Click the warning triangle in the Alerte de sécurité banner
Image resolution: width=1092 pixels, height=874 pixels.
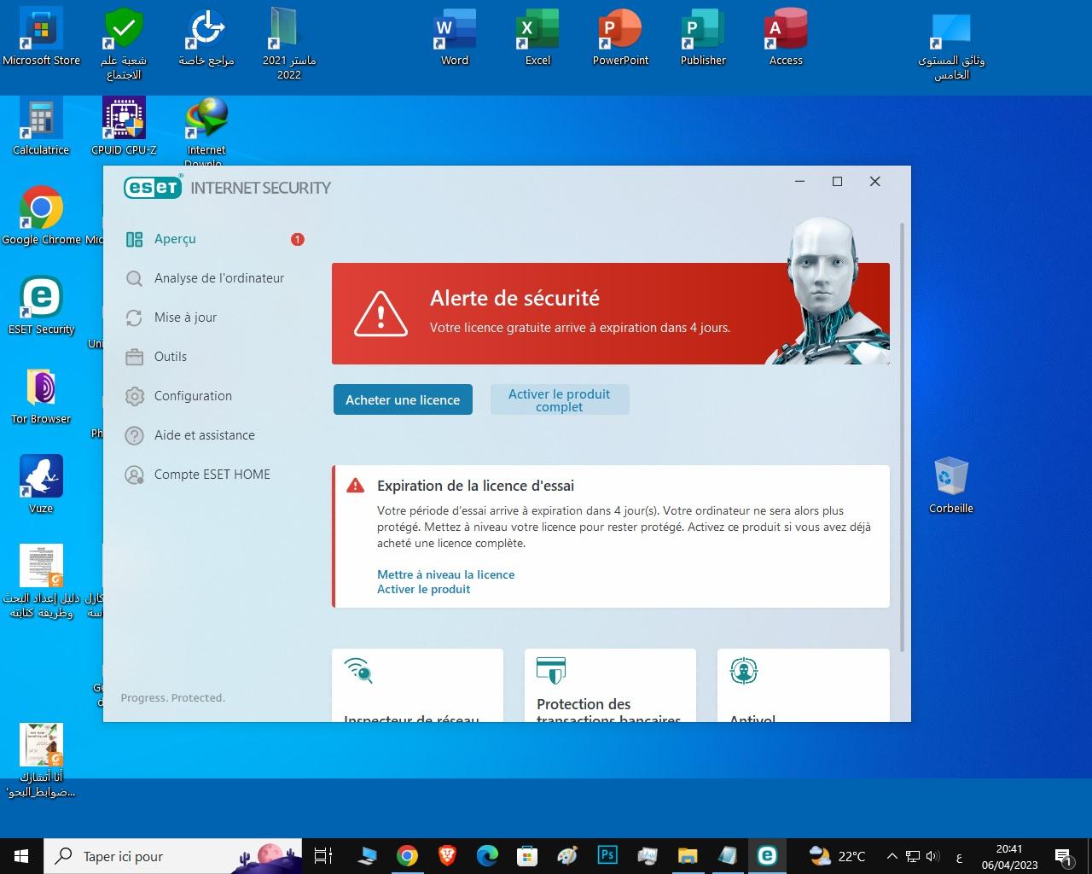[380, 312]
